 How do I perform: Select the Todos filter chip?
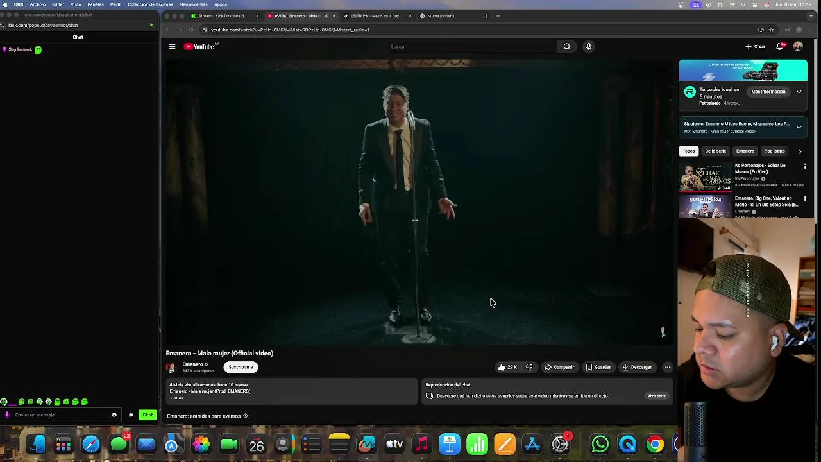(688, 151)
